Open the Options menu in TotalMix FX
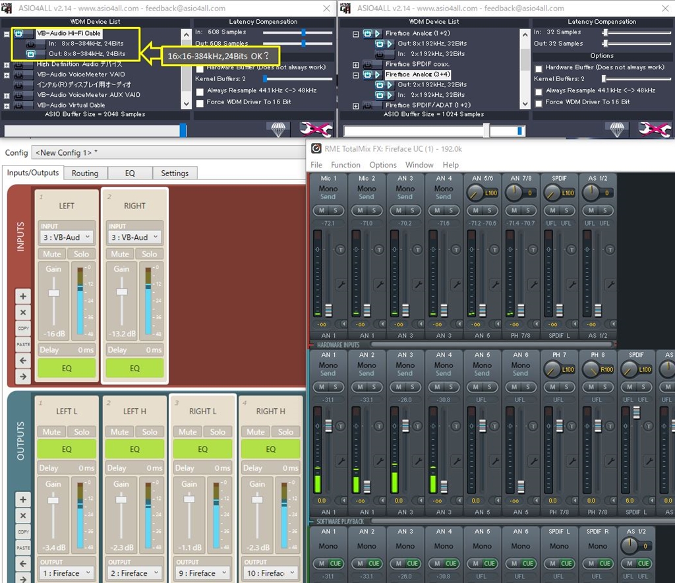The height and width of the screenshot is (583, 675). click(383, 165)
